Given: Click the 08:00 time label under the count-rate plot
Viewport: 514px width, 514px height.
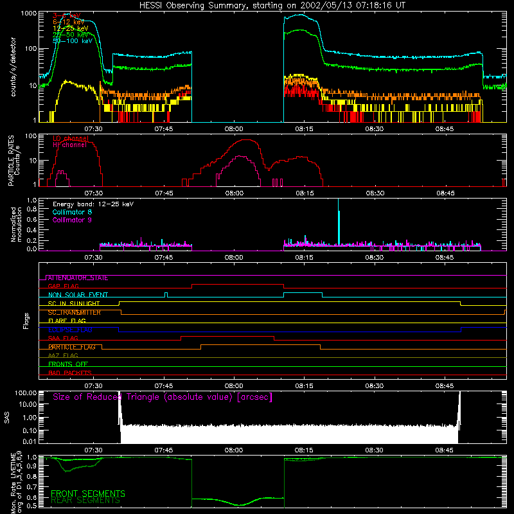Looking at the screenshot, I should [234, 129].
